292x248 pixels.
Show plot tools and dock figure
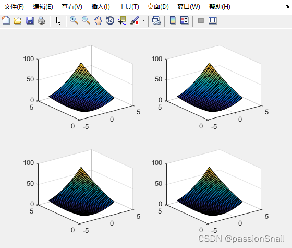(213, 20)
